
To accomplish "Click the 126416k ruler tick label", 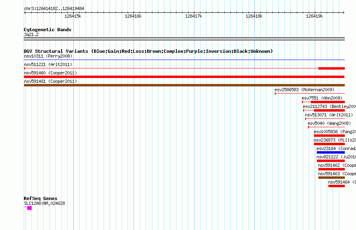I will point(133,16).
